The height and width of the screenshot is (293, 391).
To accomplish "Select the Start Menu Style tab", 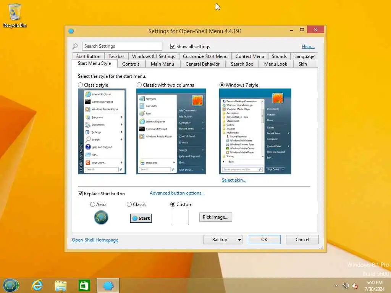I will point(94,63).
